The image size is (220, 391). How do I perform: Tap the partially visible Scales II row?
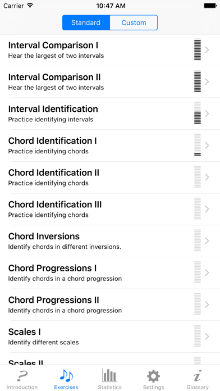pyautogui.click(x=110, y=359)
